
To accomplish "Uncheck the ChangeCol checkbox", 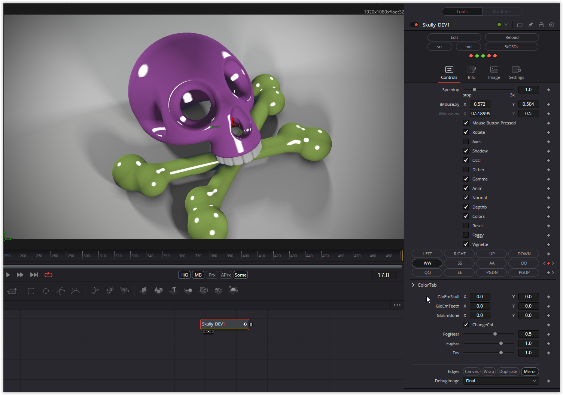I will pyautogui.click(x=466, y=325).
